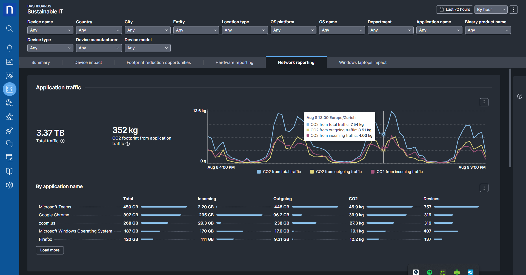This screenshot has width=526, height=275.
Task: Open the alerts bell icon
Action: [x=9, y=48]
